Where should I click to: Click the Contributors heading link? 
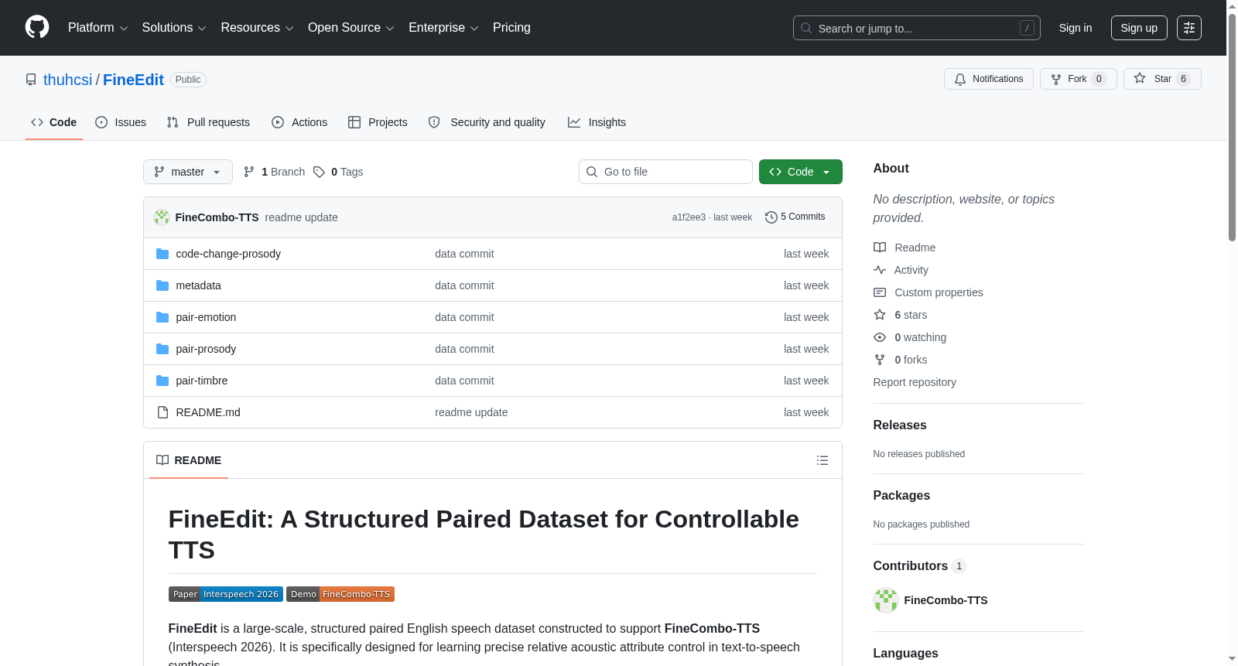click(x=919, y=566)
